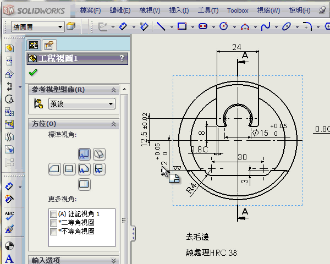Check the *二等角視圖 checkbox
Viewport: 330px width, 264px height.
coord(53,223)
